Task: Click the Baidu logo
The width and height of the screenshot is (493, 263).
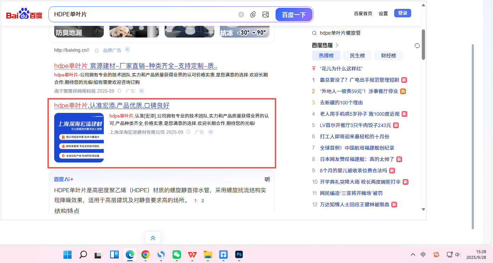Action: [24, 14]
